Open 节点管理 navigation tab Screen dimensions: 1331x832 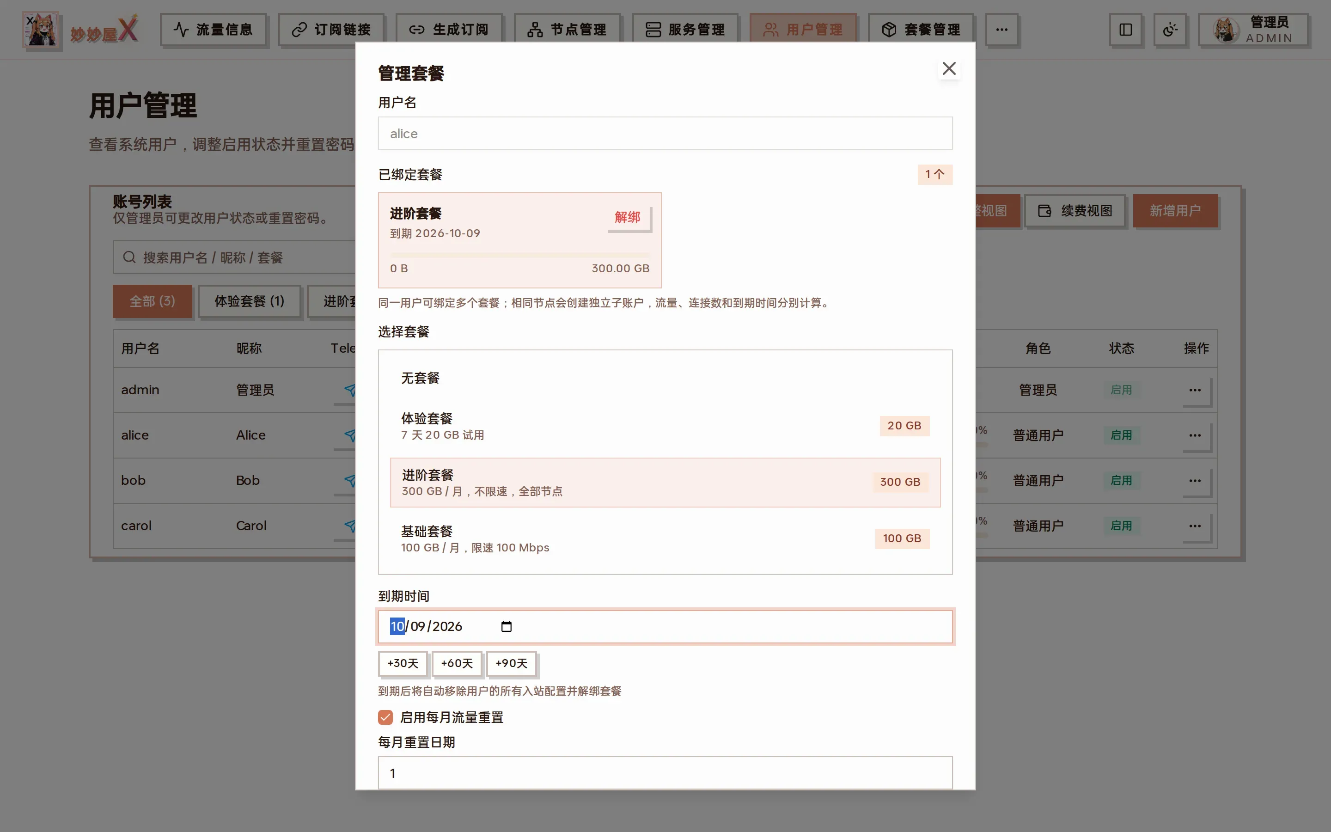click(x=567, y=30)
